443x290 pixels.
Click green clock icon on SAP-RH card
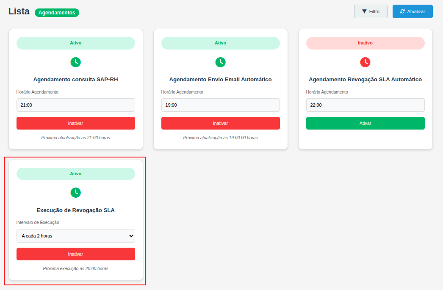point(75,62)
